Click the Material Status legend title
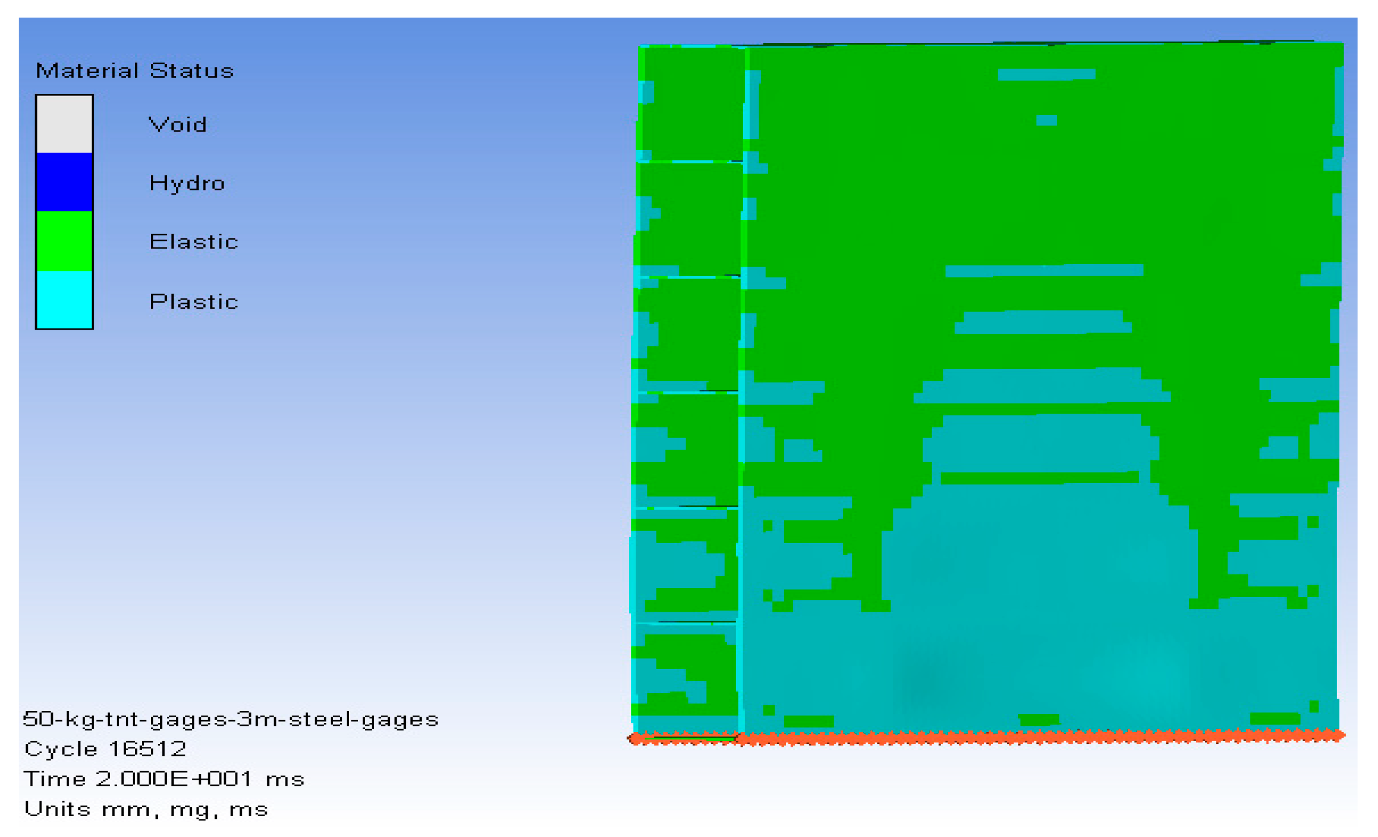 click(x=135, y=71)
